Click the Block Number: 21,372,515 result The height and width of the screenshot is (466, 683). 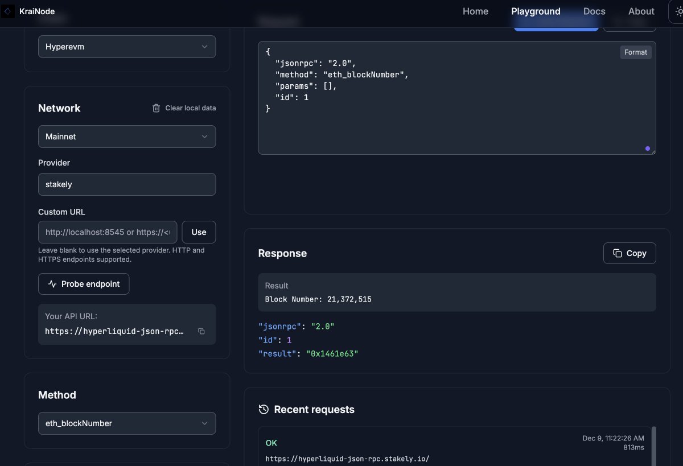point(318,299)
